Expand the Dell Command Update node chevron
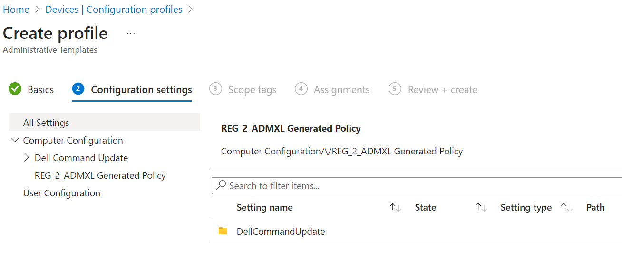This screenshot has width=622, height=259. click(x=26, y=158)
